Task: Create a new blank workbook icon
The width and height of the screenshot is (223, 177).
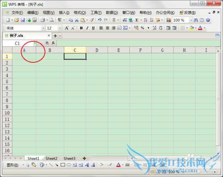Action: tap(8, 20)
